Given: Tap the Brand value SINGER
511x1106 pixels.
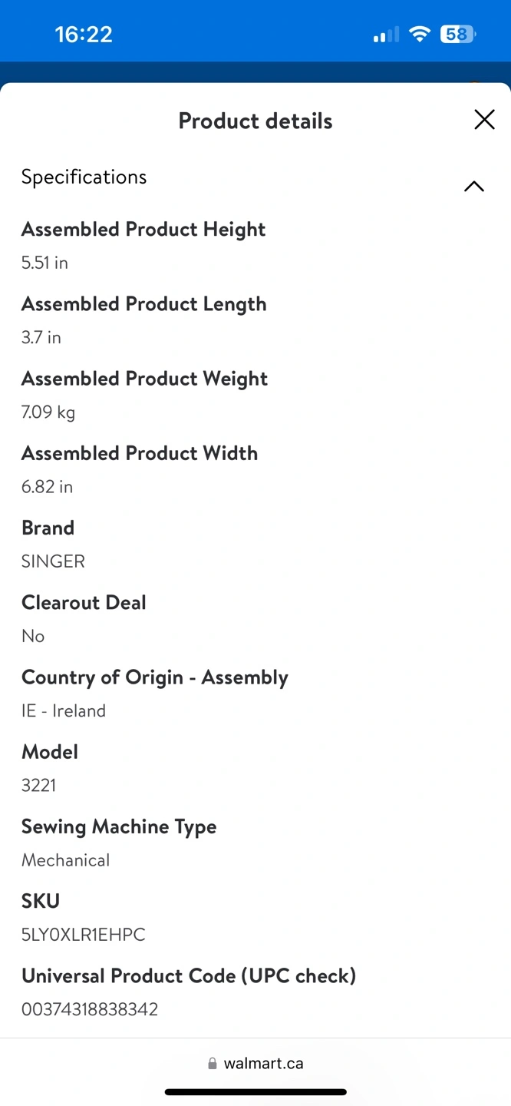Looking at the screenshot, I should (53, 561).
